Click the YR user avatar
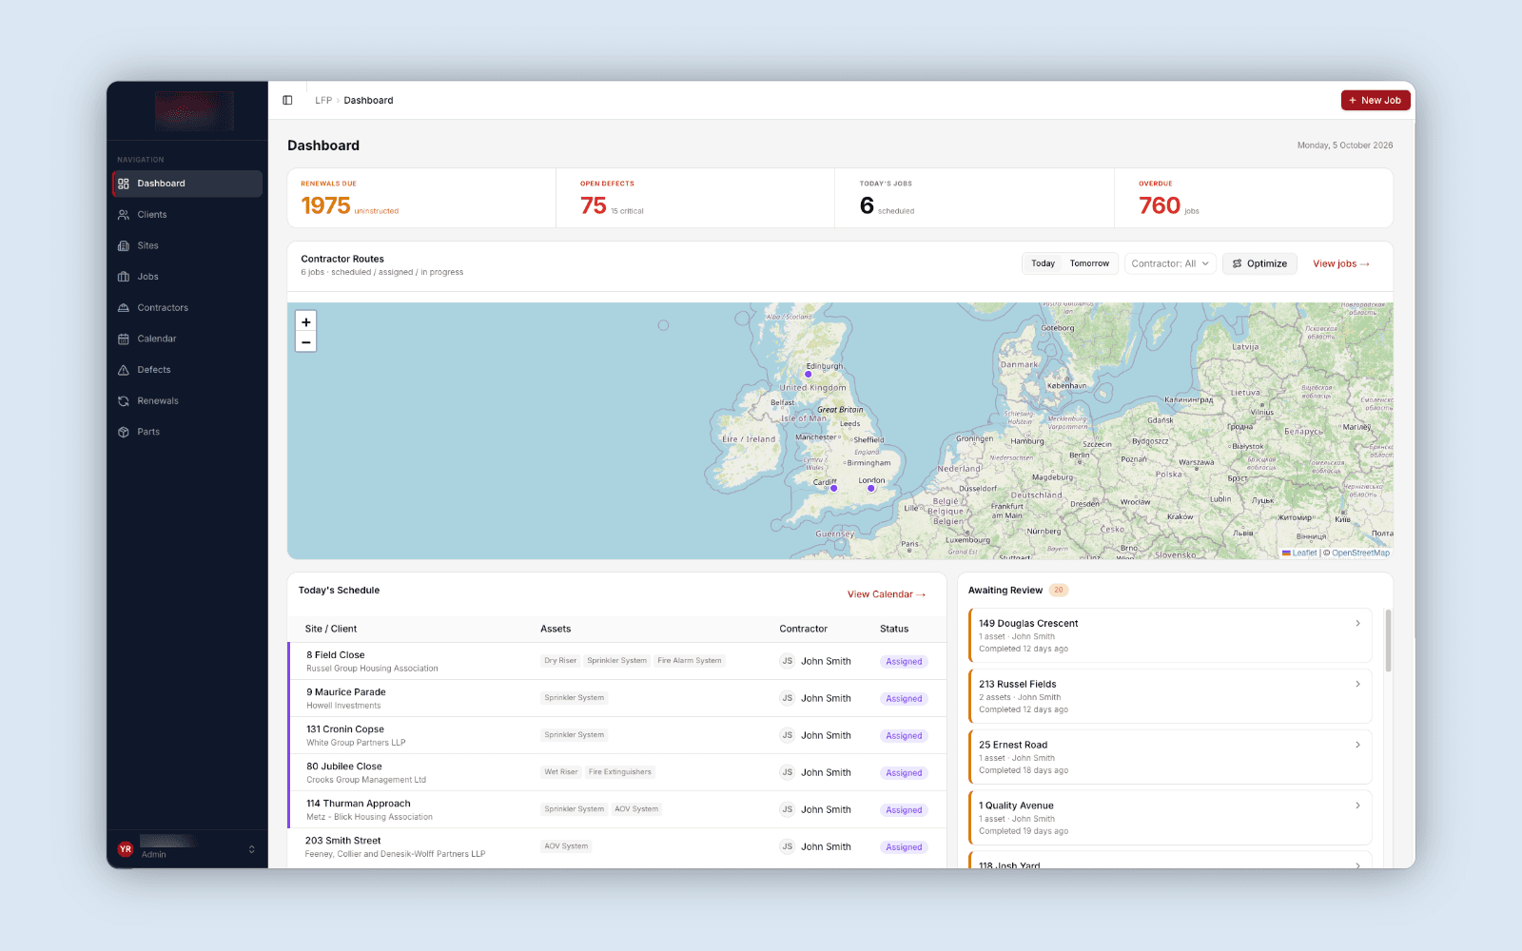 [x=125, y=849]
